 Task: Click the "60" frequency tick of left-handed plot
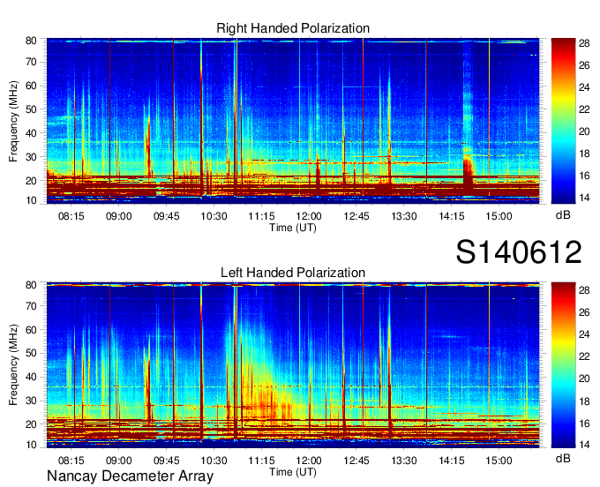tap(31, 330)
